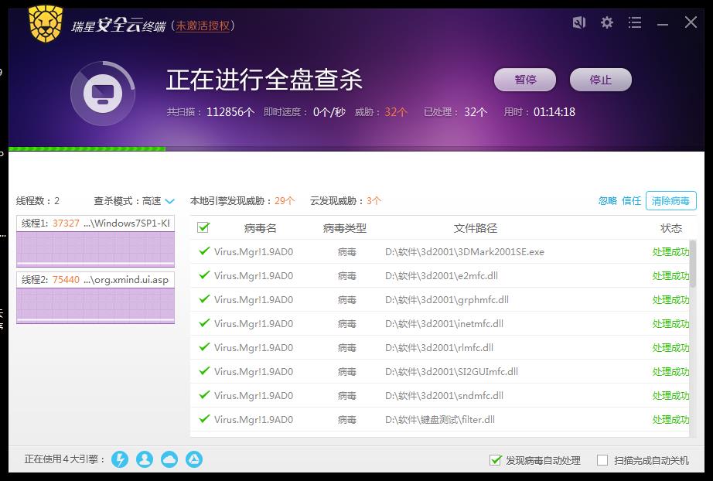The image size is (713, 481).
Task: Click the threat list vertical scrollbar
Action: point(693,264)
